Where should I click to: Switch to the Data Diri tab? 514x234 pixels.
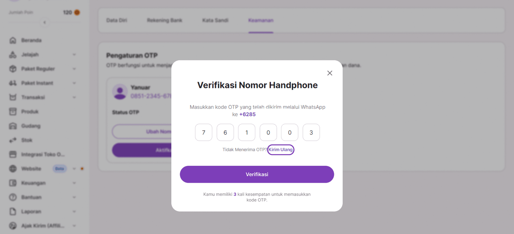click(x=117, y=20)
